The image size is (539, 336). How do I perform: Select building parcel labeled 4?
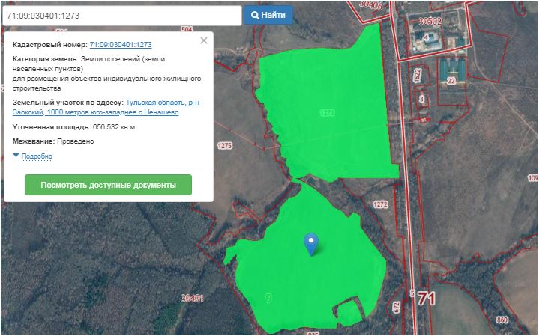pyautogui.click(x=427, y=36)
